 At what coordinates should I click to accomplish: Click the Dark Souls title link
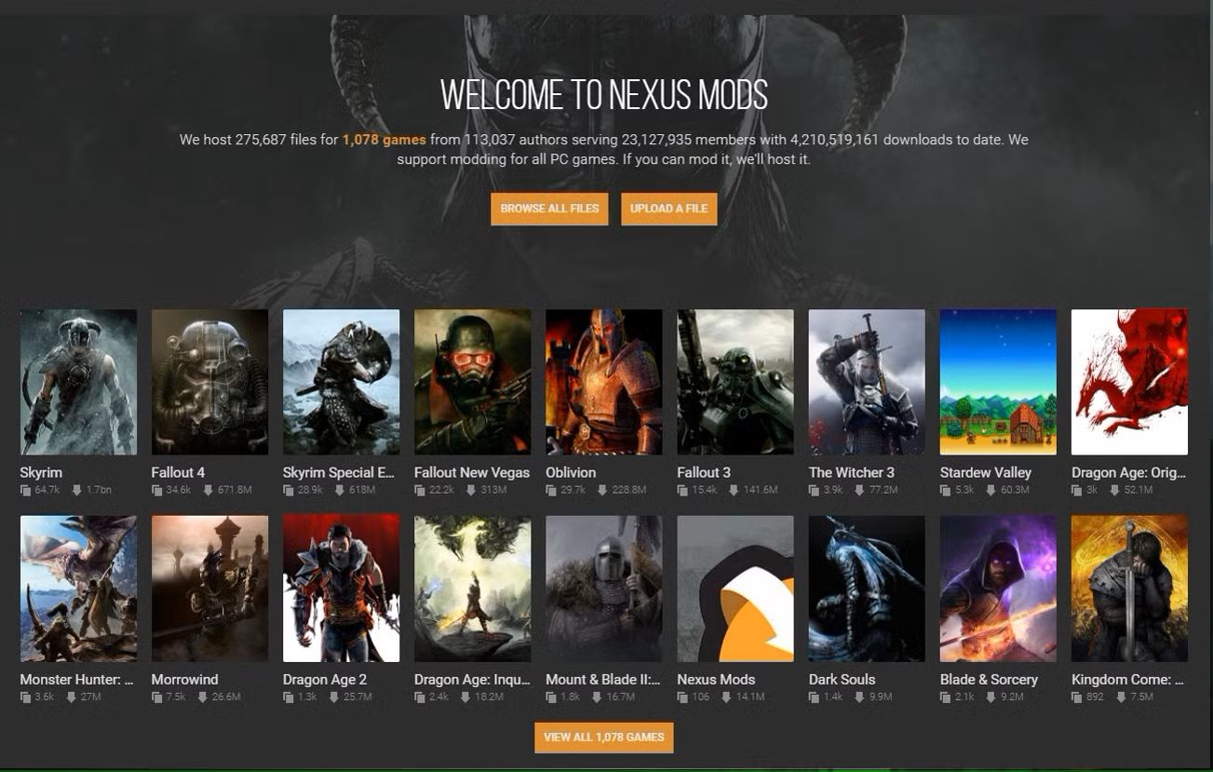(842, 680)
